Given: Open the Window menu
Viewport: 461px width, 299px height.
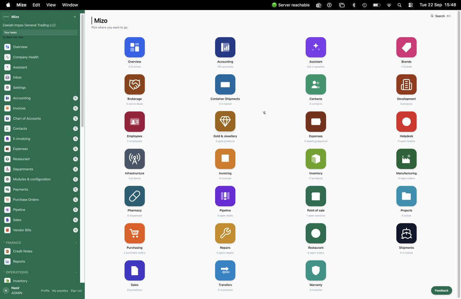Looking at the screenshot, I should click(x=70, y=5).
